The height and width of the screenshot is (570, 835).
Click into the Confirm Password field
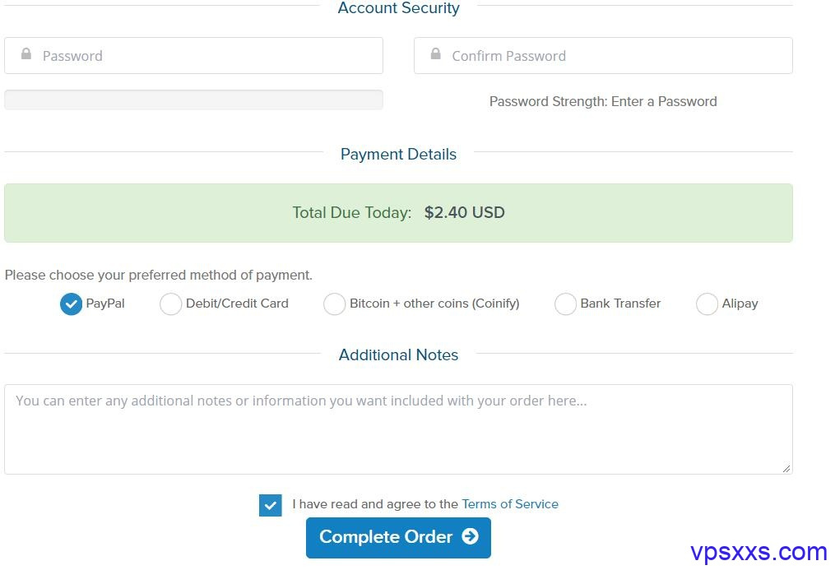click(617, 56)
